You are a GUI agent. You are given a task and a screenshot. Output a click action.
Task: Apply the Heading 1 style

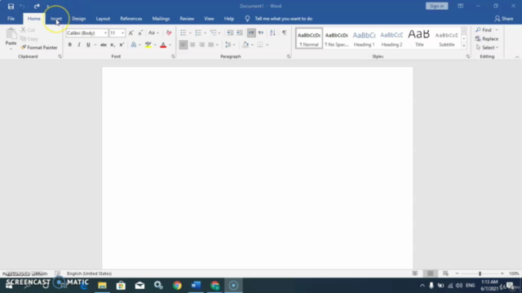point(364,38)
